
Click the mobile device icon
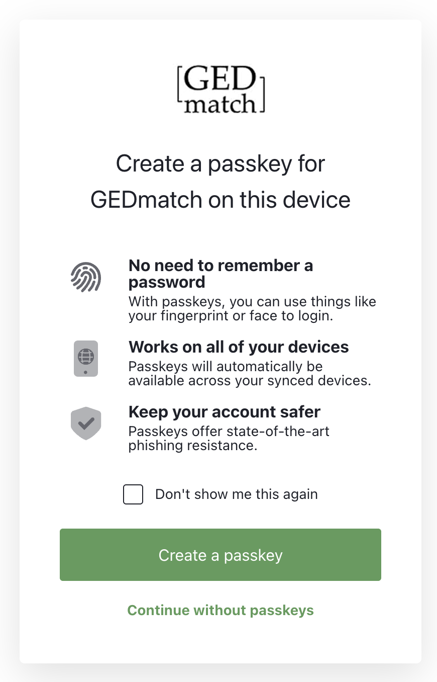(x=86, y=359)
